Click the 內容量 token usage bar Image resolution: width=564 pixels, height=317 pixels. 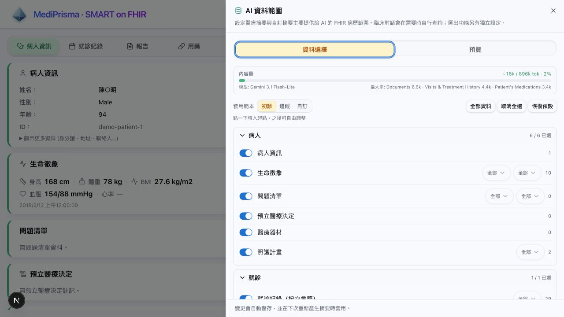point(395,81)
